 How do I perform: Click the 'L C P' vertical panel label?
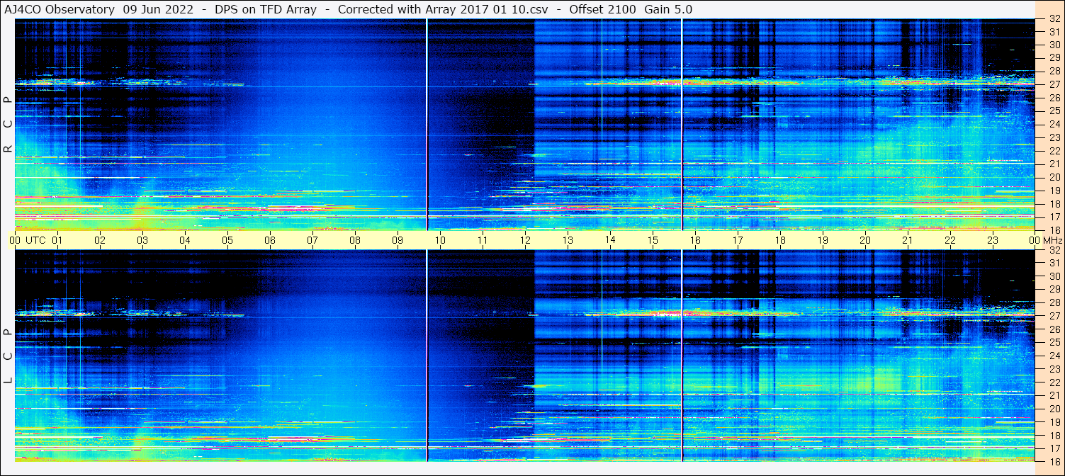click(x=8, y=356)
